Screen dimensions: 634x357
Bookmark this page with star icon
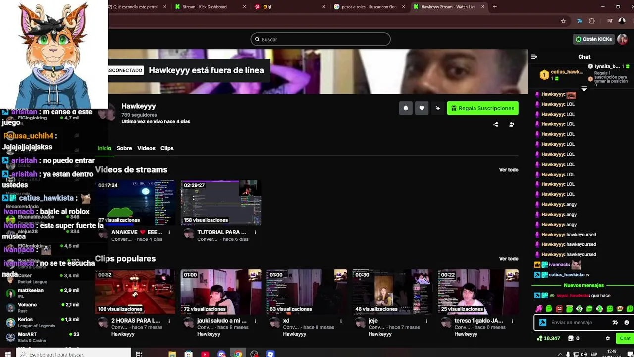click(x=563, y=21)
